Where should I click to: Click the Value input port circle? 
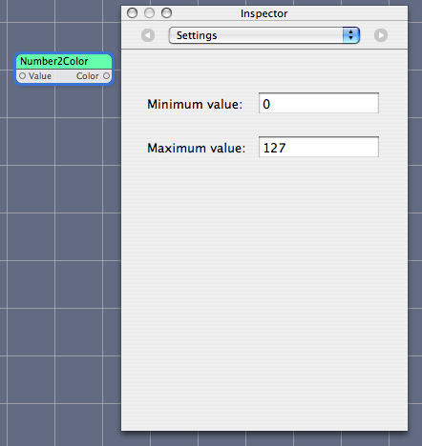22,76
